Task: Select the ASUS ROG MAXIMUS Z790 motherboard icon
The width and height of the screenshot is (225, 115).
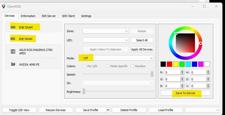Action: click(13, 51)
